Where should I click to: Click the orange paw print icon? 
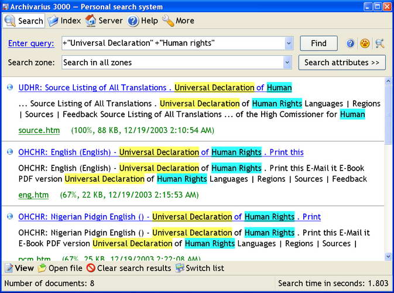click(x=365, y=43)
